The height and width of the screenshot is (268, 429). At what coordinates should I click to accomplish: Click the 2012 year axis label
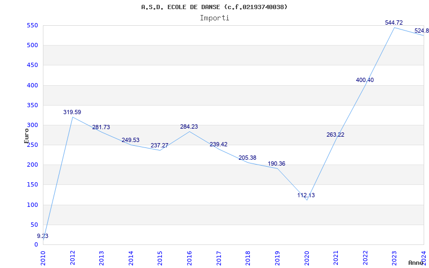tap(72, 258)
